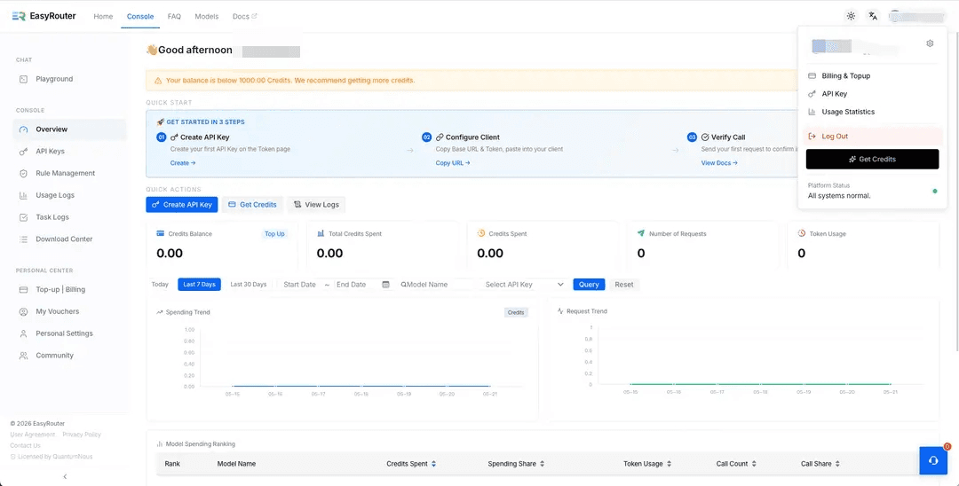Run the Query button
The width and height of the screenshot is (959, 486).
click(589, 285)
